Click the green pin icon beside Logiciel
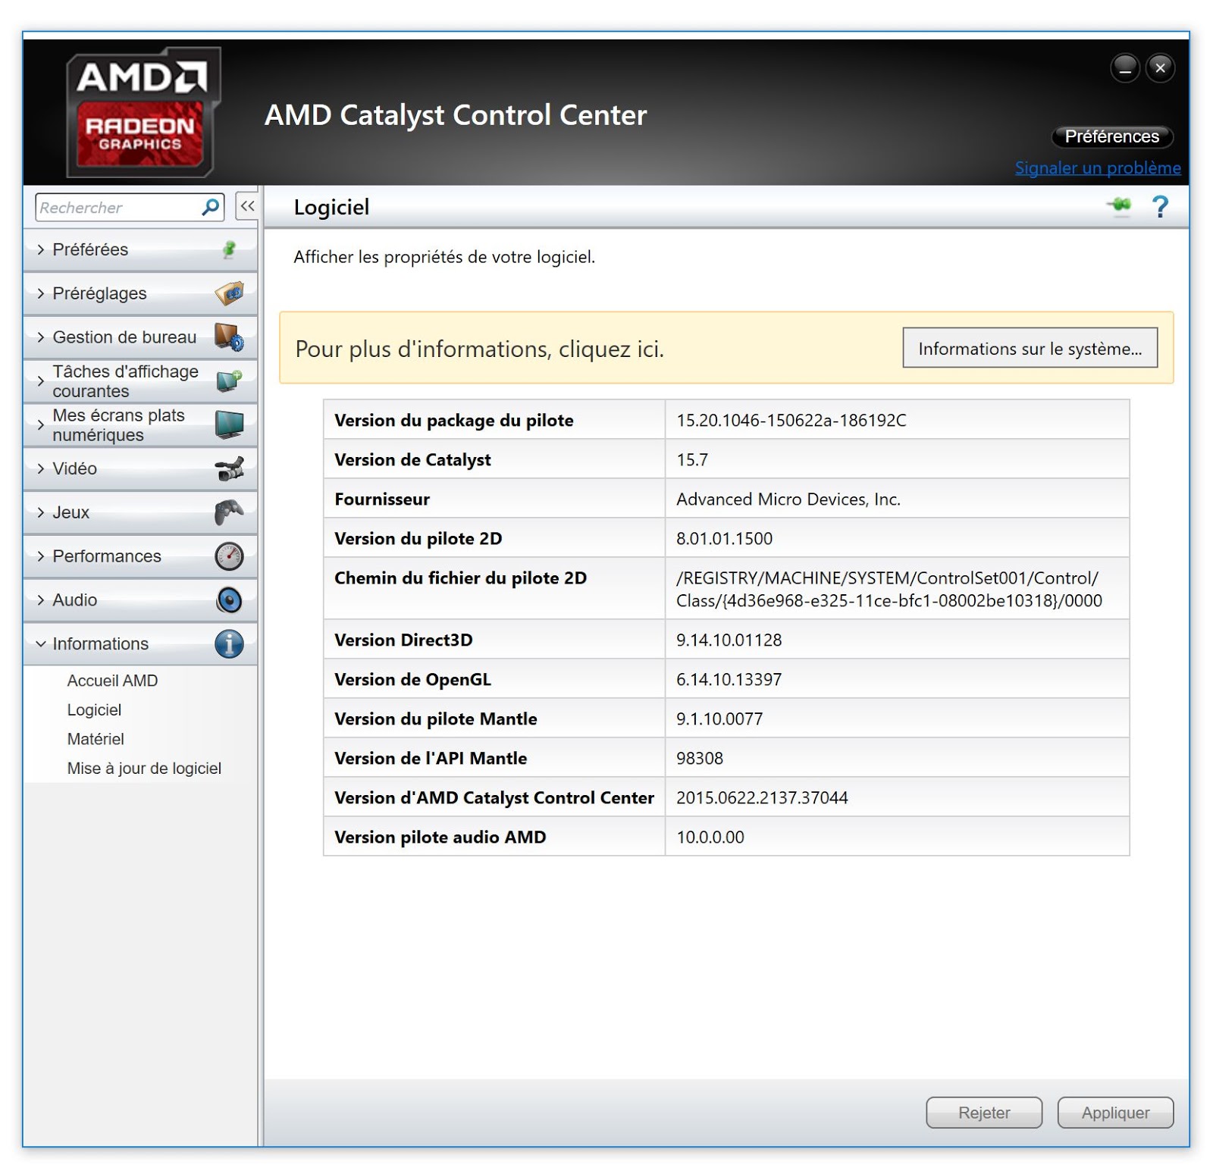Image resolution: width=1213 pixels, height=1171 pixels. pos(1119,205)
